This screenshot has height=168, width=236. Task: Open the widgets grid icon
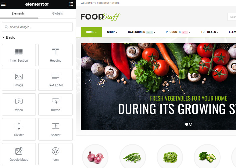click(71, 4)
